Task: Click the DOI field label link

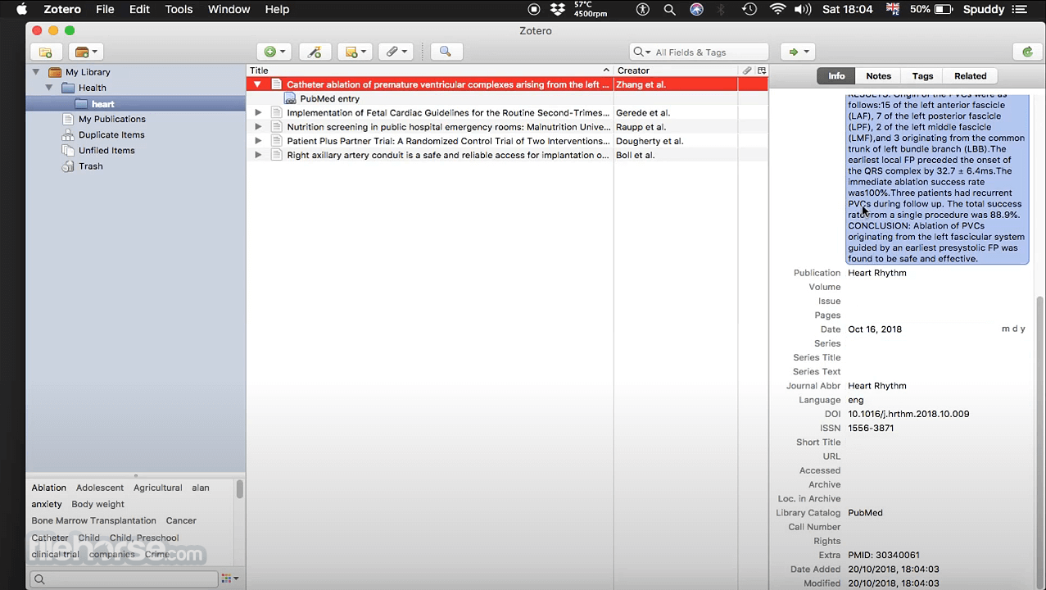Action: [832, 415]
